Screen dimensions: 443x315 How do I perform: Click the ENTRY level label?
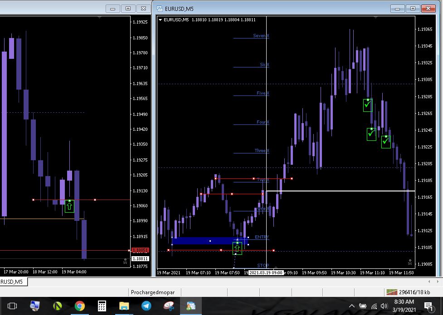pyautogui.click(x=262, y=237)
